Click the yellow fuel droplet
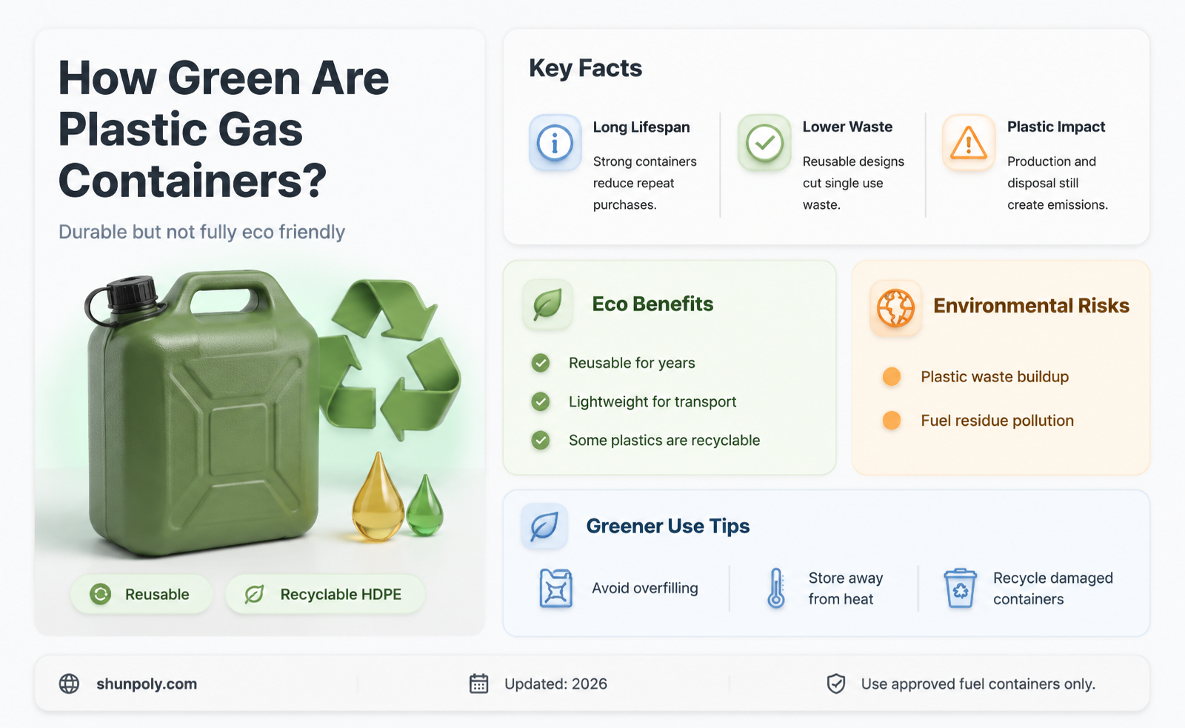 [378, 497]
